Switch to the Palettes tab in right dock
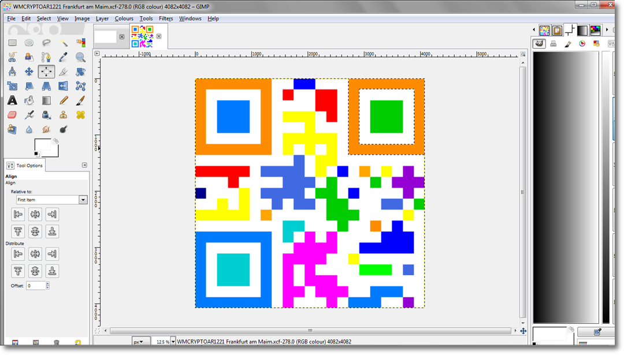The height and width of the screenshot is (355, 624). click(595, 30)
